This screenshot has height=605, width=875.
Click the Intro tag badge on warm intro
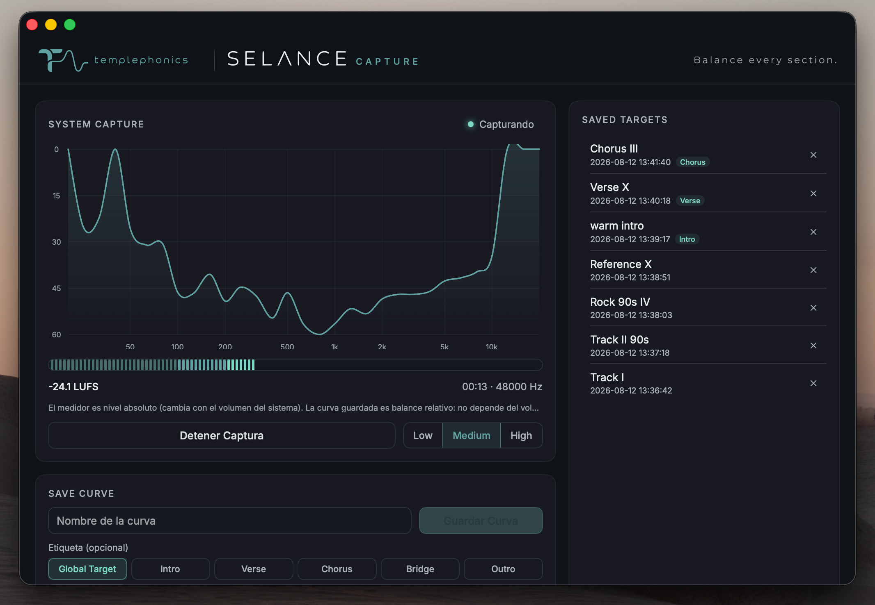[x=687, y=239]
